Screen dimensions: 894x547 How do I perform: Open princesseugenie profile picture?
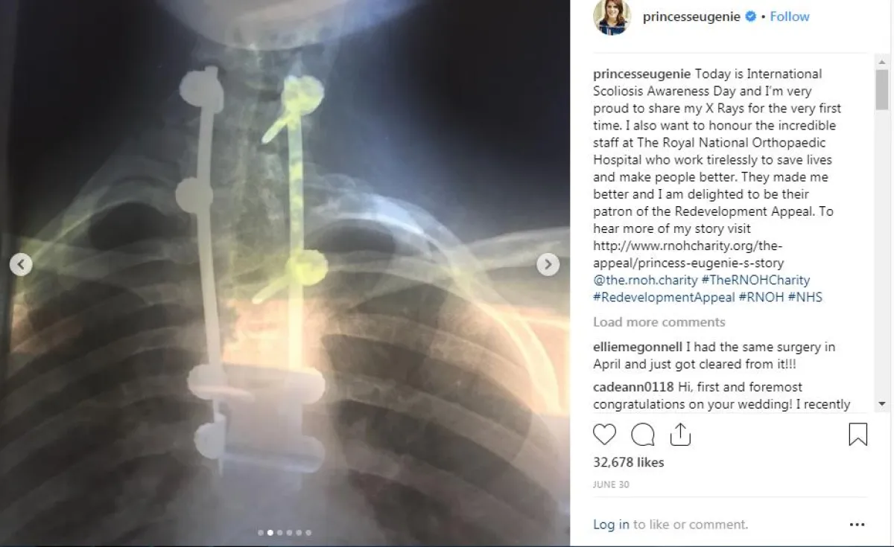click(612, 16)
